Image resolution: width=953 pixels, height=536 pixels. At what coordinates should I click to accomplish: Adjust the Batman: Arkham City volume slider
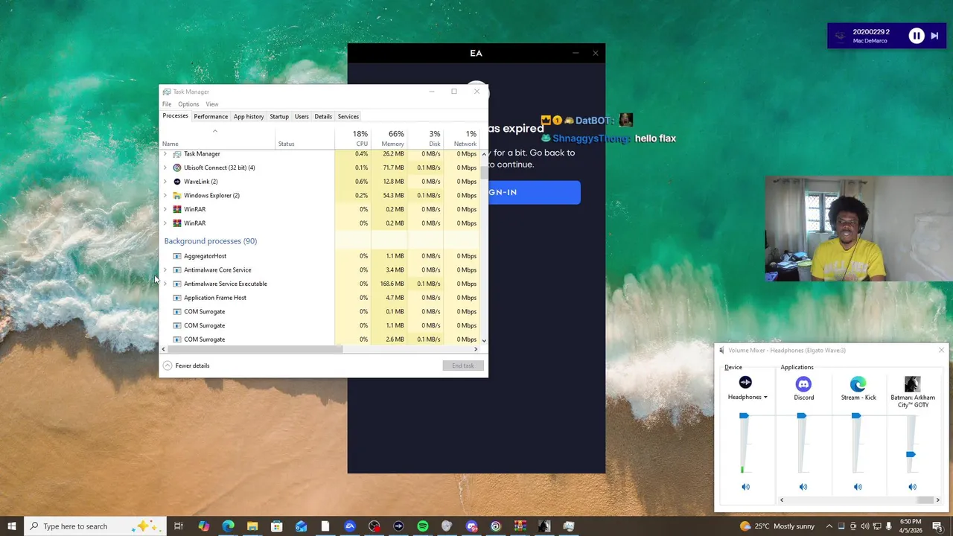click(x=911, y=454)
